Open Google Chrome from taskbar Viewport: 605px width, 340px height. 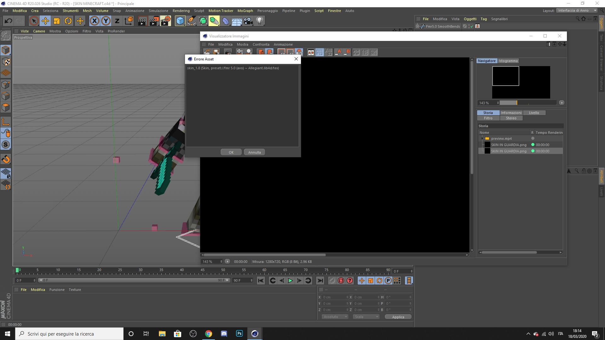click(x=208, y=334)
